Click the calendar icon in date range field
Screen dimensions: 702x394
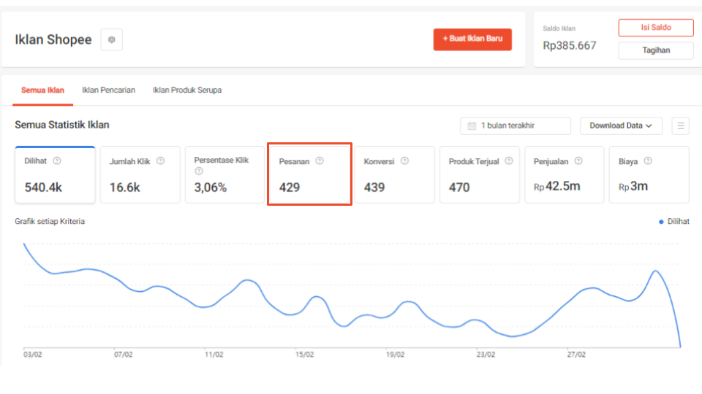(472, 126)
